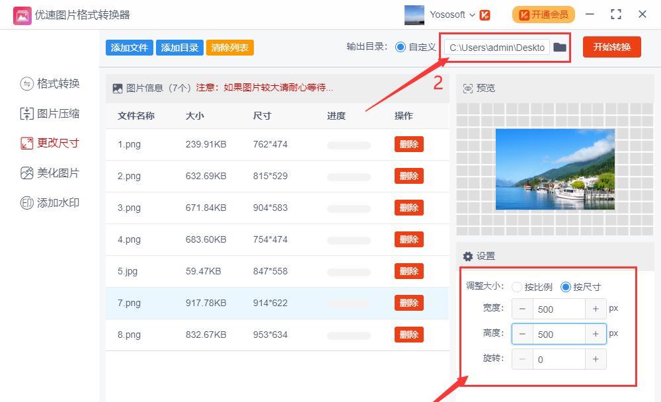
Task: Open the 图片压缩 sidebar item
Action: (x=50, y=114)
